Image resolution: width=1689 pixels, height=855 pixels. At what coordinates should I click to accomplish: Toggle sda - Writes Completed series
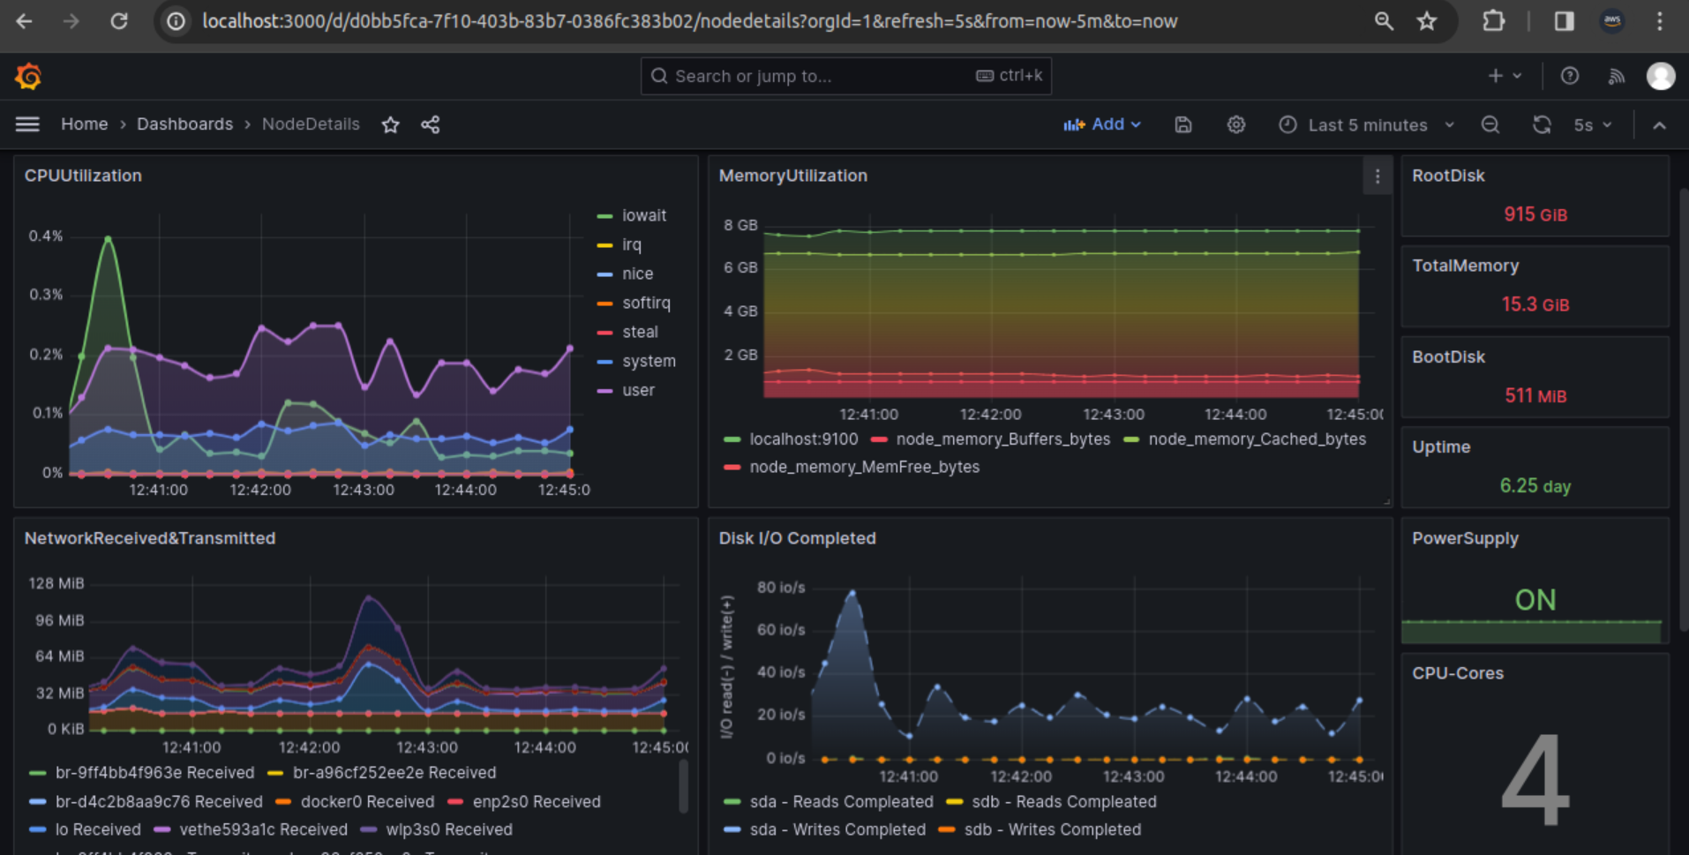(x=837, y=829)
